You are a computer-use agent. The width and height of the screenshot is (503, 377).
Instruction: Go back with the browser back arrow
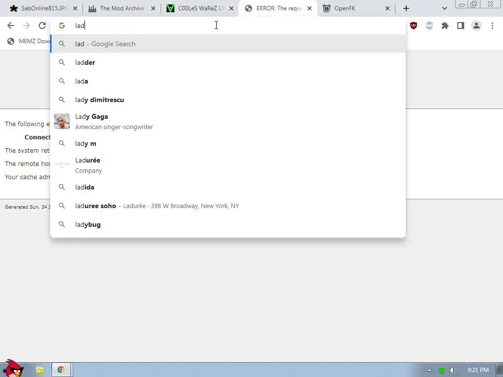click(x=11, y=26)
